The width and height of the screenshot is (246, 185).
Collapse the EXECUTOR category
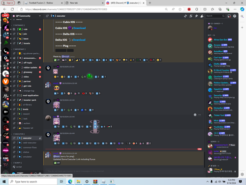pyautogui.click(x=18, y=134)
